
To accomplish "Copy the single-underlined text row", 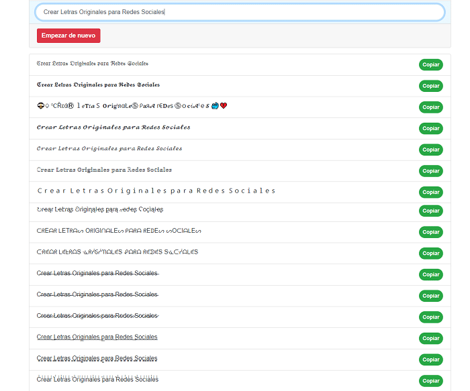I will pos(430,338).
